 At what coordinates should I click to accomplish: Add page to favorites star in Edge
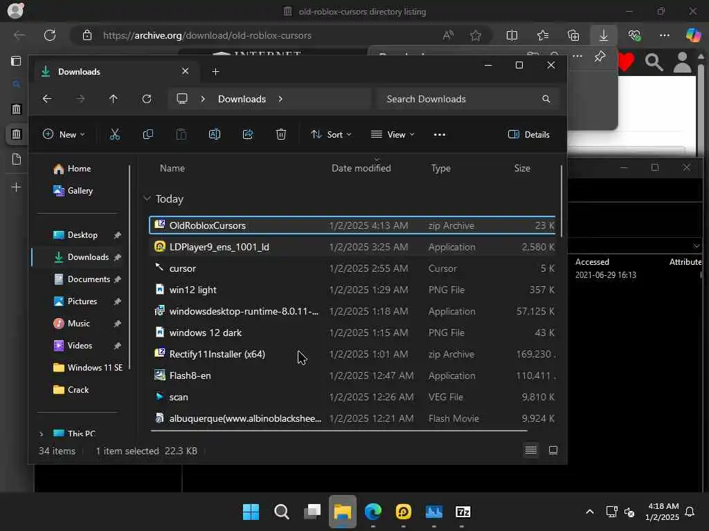[x=475, y=35]
